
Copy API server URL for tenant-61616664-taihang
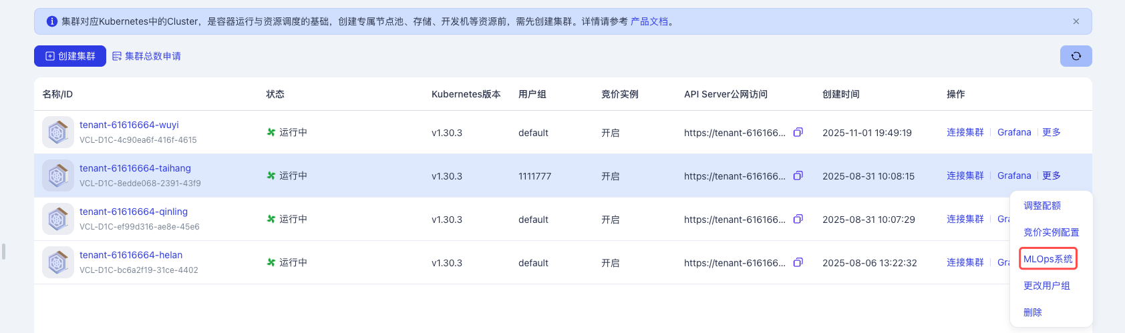[x=798, y=176]
